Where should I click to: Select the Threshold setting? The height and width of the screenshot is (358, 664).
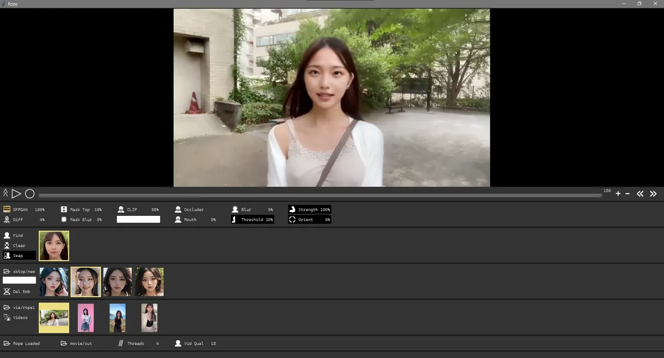pos(253,219)
